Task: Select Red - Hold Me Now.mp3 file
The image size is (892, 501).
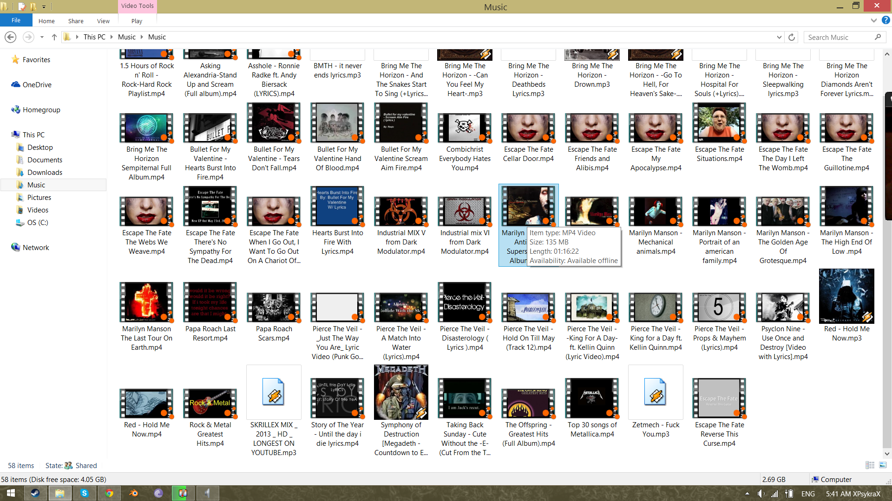Action: tap(846, 306)
